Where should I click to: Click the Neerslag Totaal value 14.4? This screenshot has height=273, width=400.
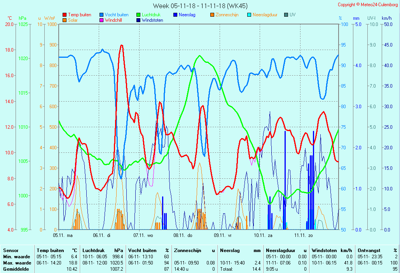point(257,269)
